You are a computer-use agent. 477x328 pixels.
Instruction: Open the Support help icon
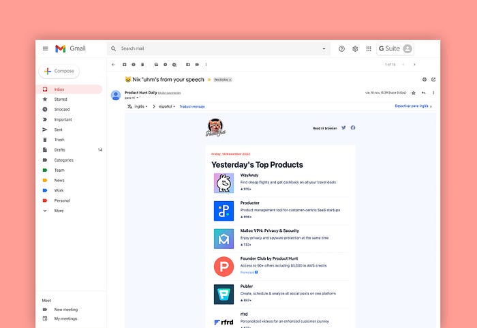click(x=341, y=48)
